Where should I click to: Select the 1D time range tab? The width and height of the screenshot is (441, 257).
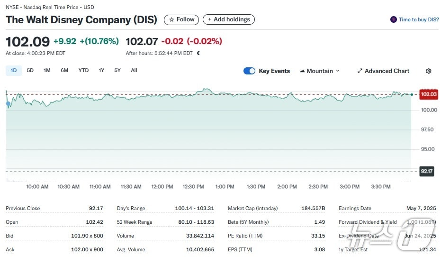[x=13, y=70]
